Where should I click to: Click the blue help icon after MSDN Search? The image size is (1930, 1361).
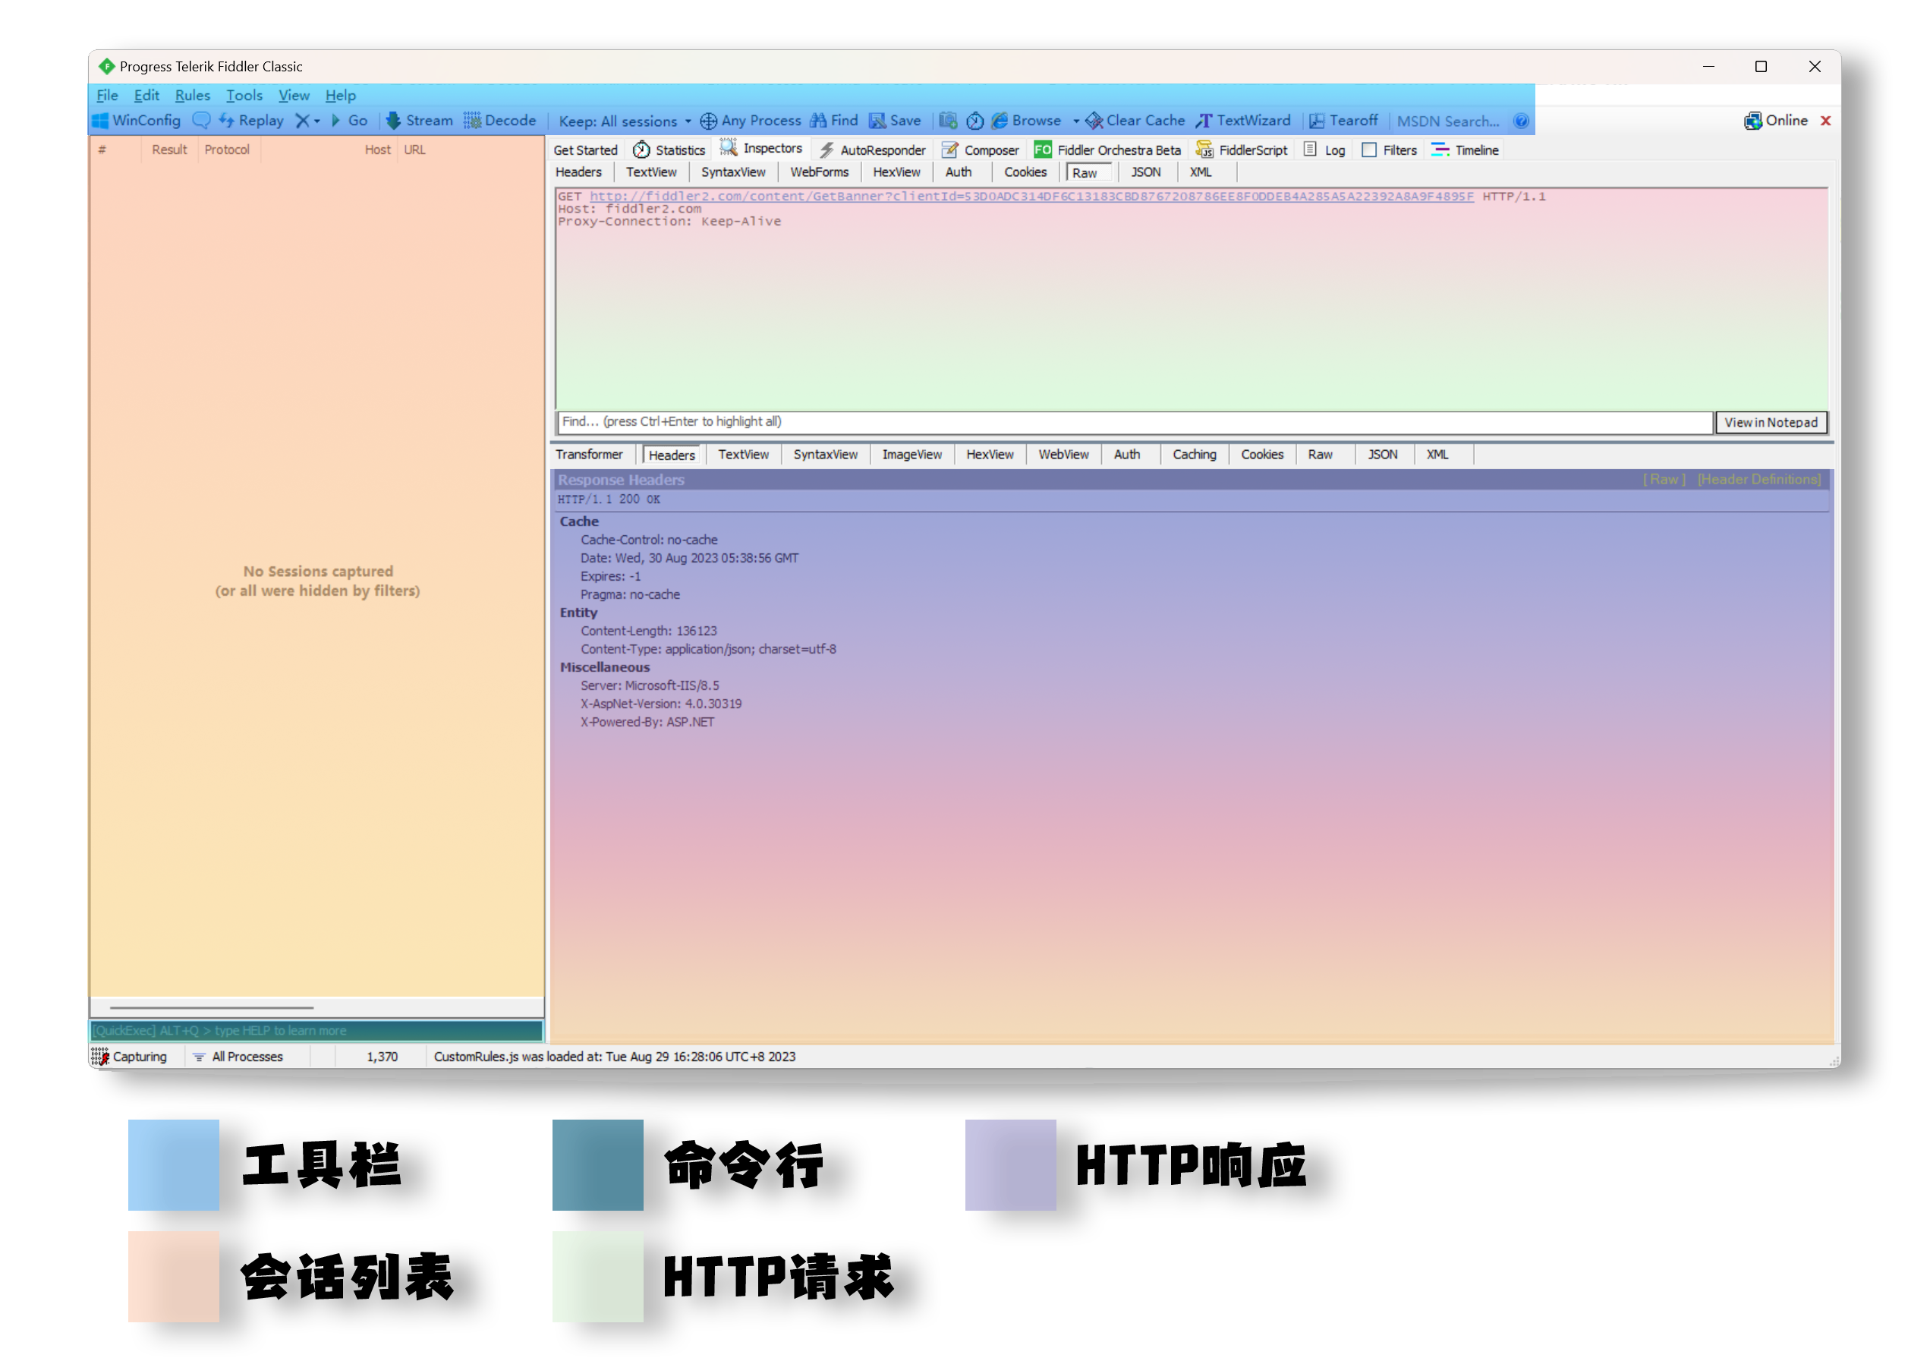pos(1521,121)
